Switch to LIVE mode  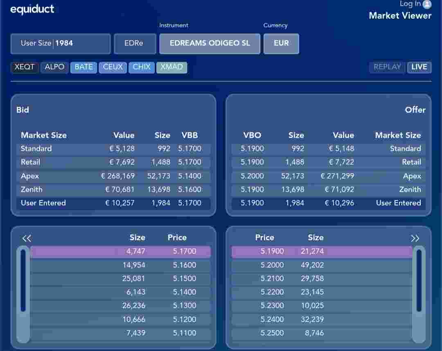click(419, 67)
